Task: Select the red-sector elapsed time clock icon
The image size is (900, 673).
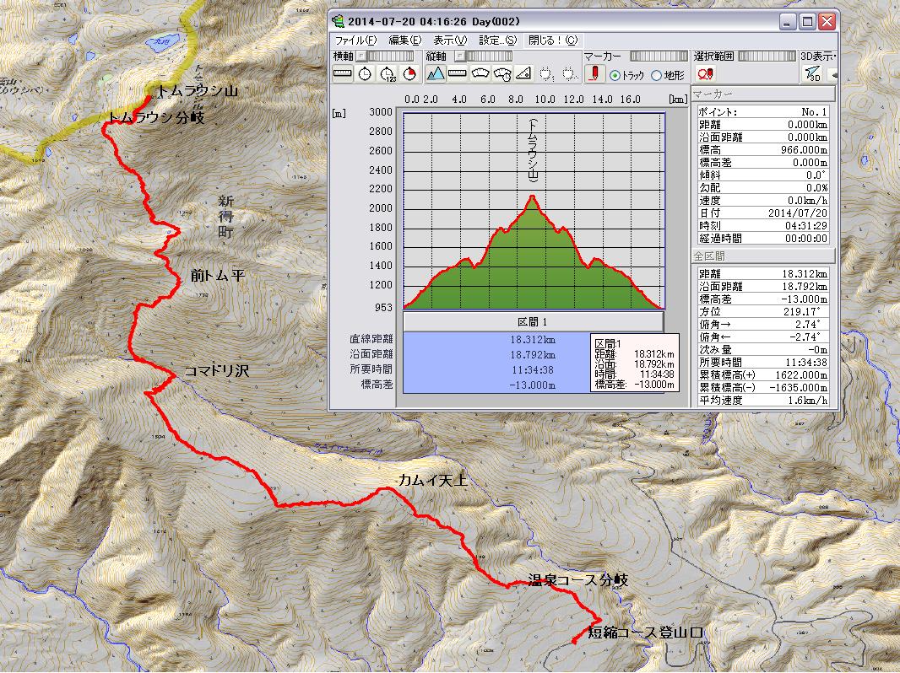Action: click(x=409, y=74)
